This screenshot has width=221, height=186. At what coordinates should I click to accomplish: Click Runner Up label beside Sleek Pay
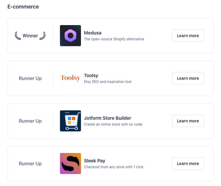tap(30, 164)
